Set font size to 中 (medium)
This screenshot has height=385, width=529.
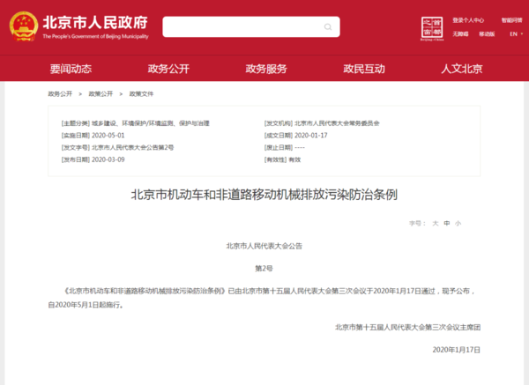447,224
